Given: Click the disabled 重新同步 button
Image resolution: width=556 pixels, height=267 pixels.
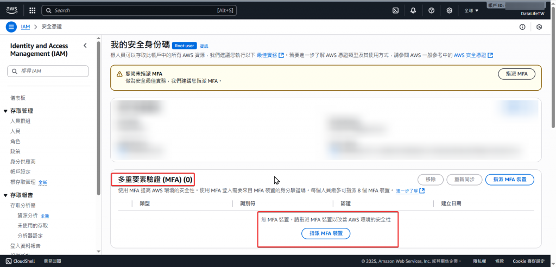Looking at the screenshot, I should 464,180.
